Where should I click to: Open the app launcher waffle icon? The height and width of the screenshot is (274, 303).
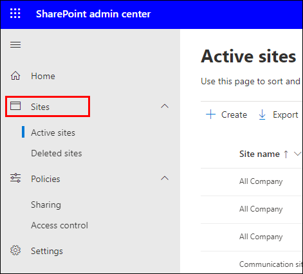(x=15, y=14)
